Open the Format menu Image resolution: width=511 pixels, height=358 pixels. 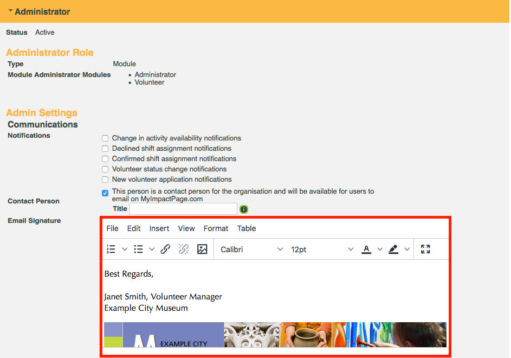(216, 228)
